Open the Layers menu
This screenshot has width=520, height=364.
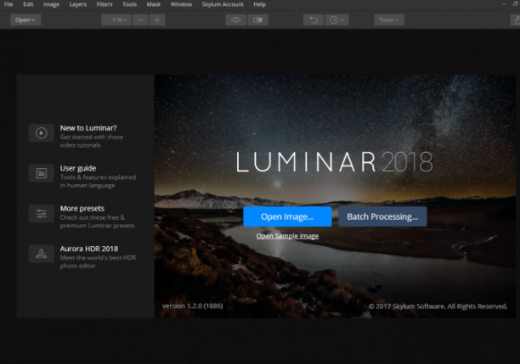click(78, 4)
